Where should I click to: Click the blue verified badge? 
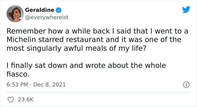[x=59, y=10]
